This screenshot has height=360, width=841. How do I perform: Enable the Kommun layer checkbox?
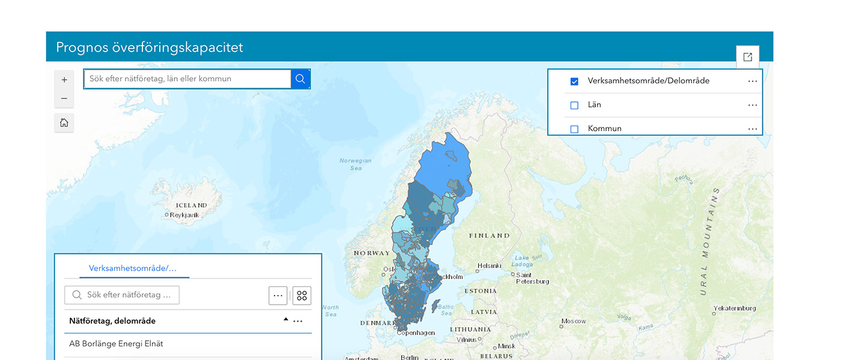coord(574,129)
